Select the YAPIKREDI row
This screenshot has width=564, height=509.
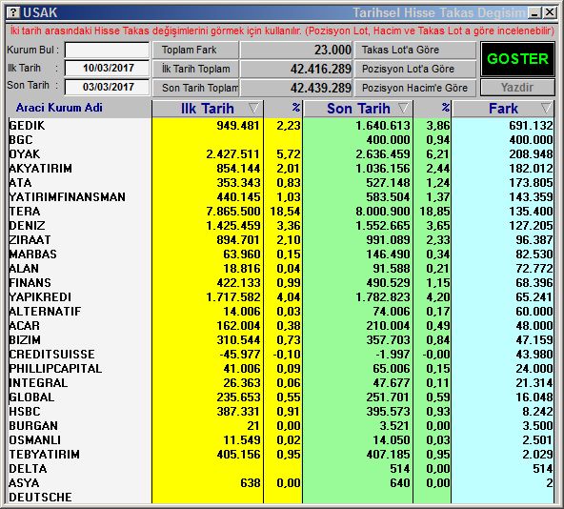tap(281, 297)
